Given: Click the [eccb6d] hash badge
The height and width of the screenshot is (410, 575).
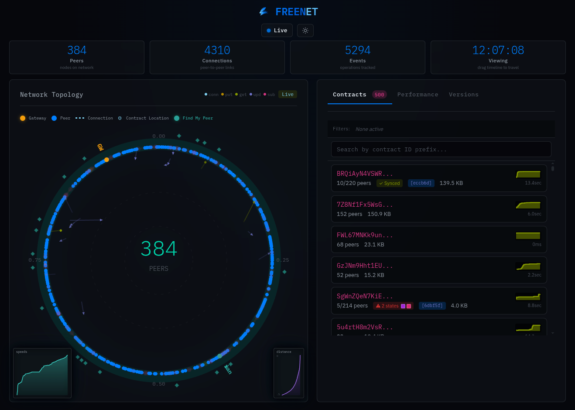Looking at the screenshot, I should click(x=421, y=183).
